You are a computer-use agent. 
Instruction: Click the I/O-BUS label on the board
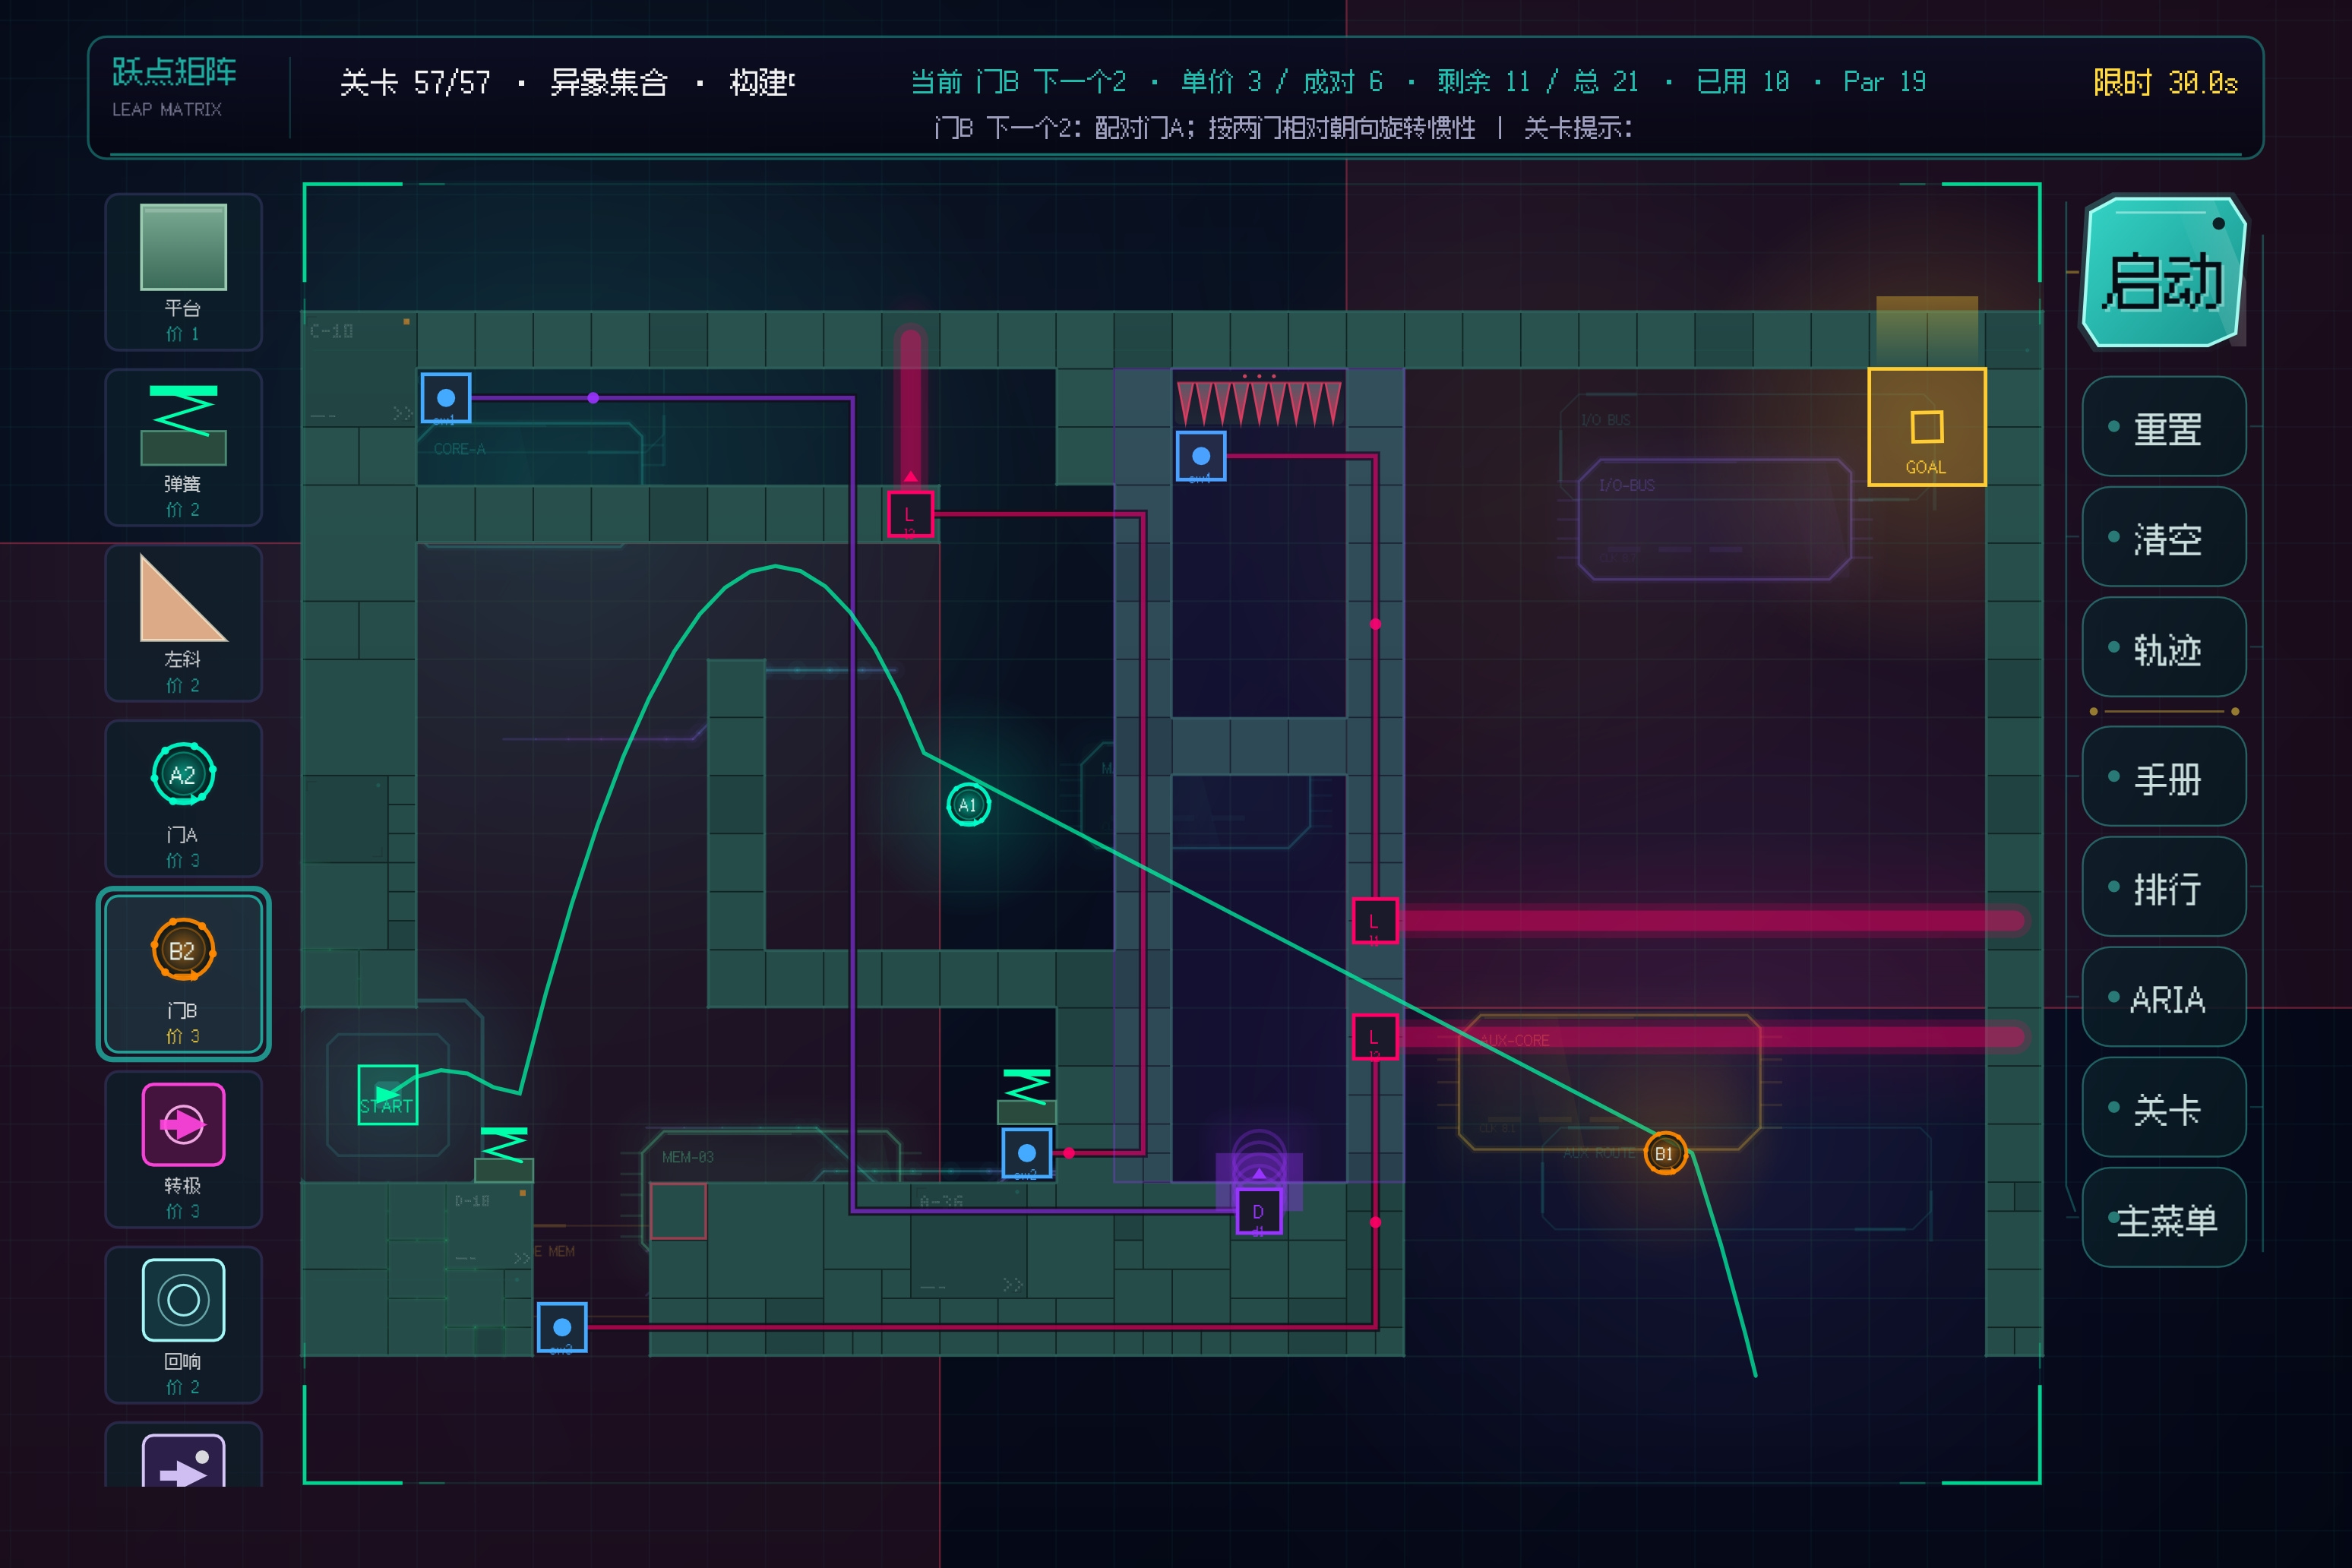tap(1626, 485)
